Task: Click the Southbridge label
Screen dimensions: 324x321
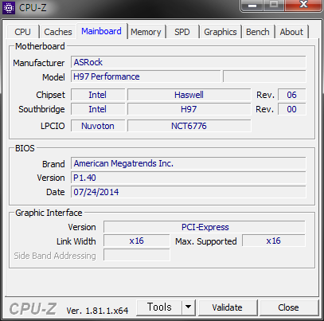Action: (41, 109)
